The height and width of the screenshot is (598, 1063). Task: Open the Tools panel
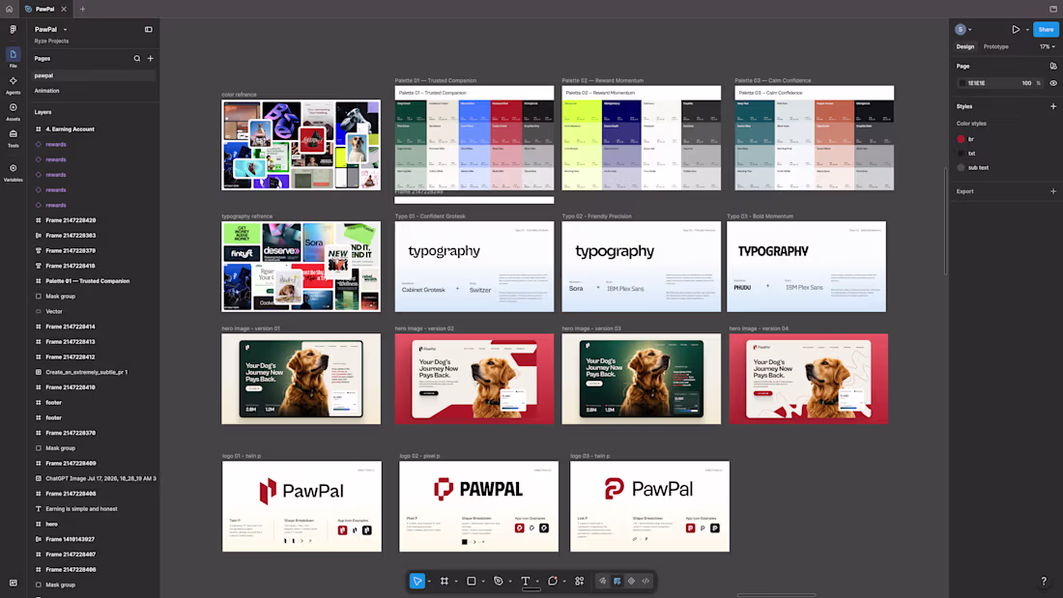[13, 137]
